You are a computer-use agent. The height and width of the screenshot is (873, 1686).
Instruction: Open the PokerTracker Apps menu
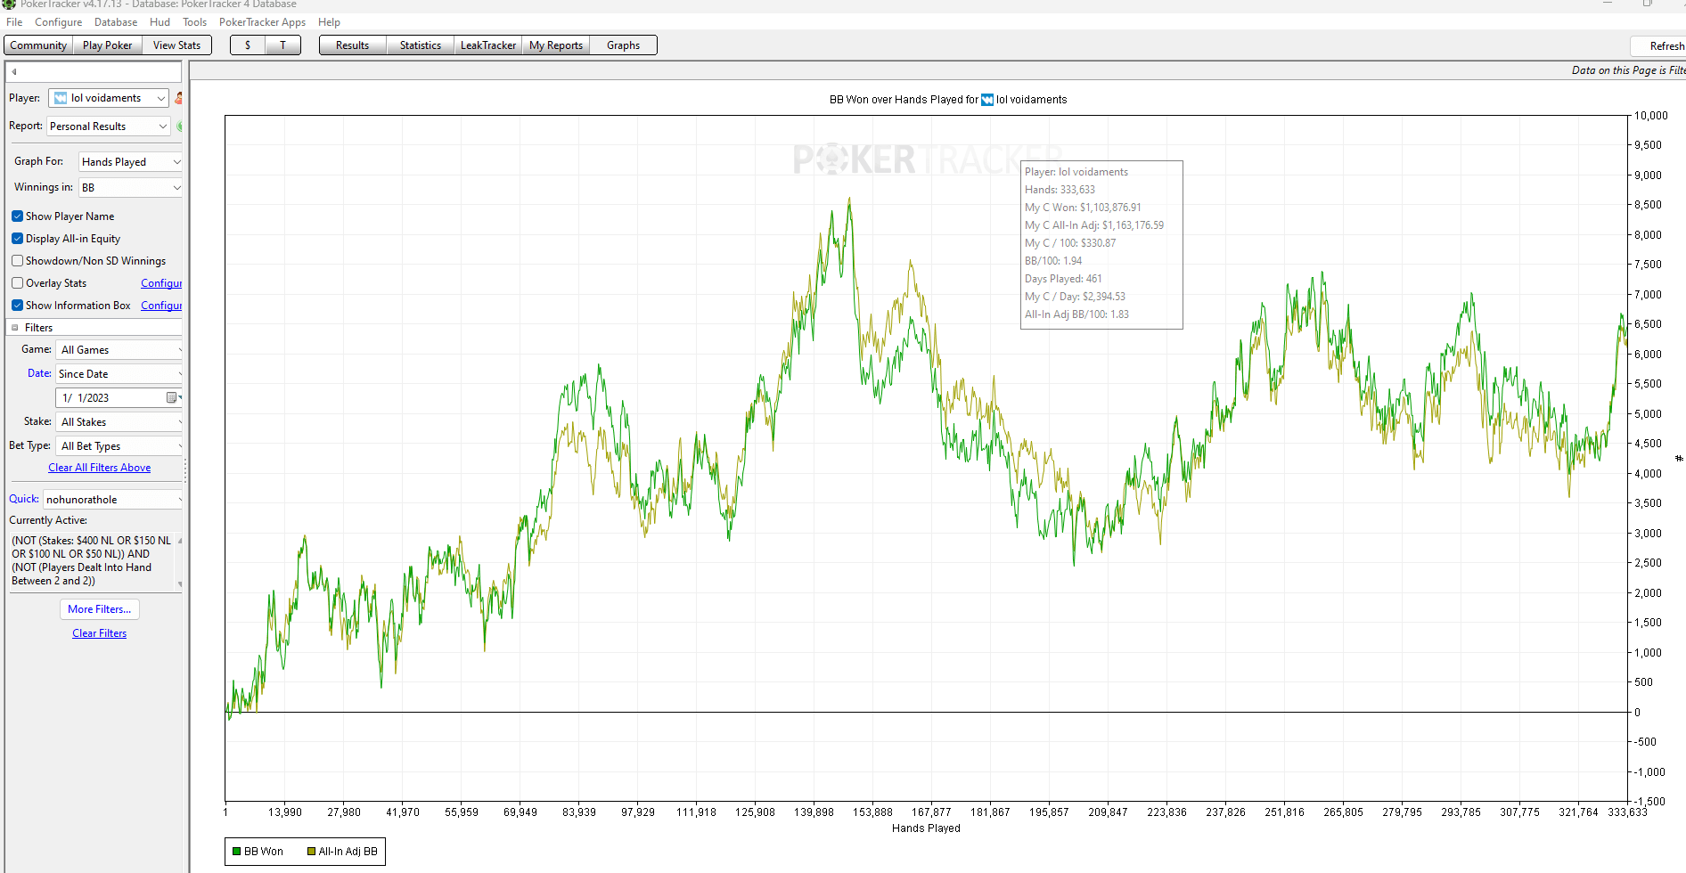click(262, 22)
